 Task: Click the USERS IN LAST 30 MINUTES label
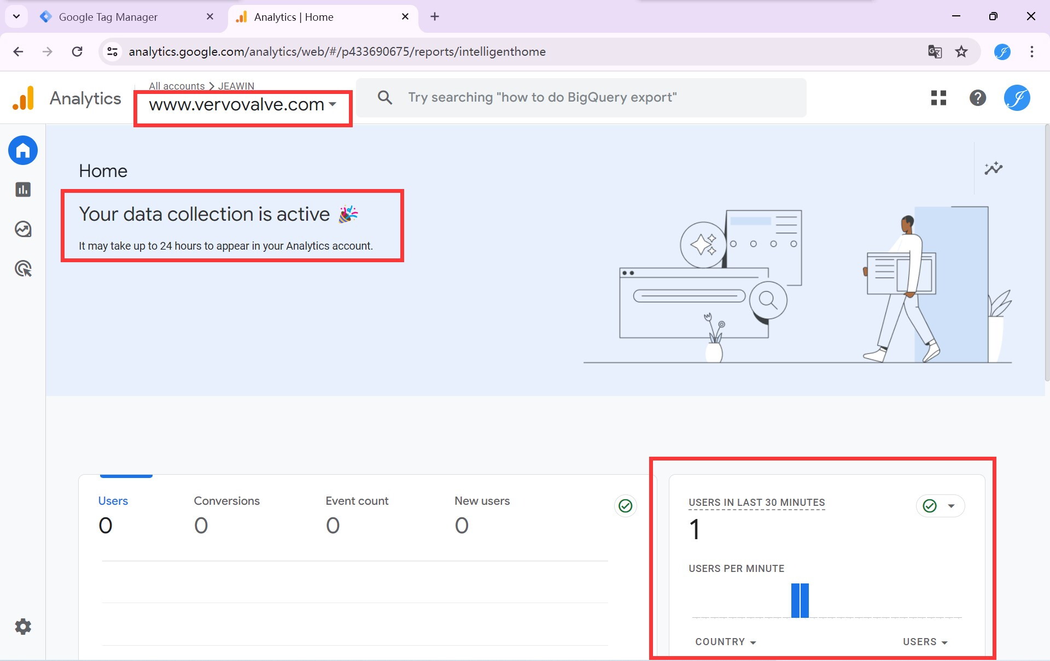(x=757, y=503)
